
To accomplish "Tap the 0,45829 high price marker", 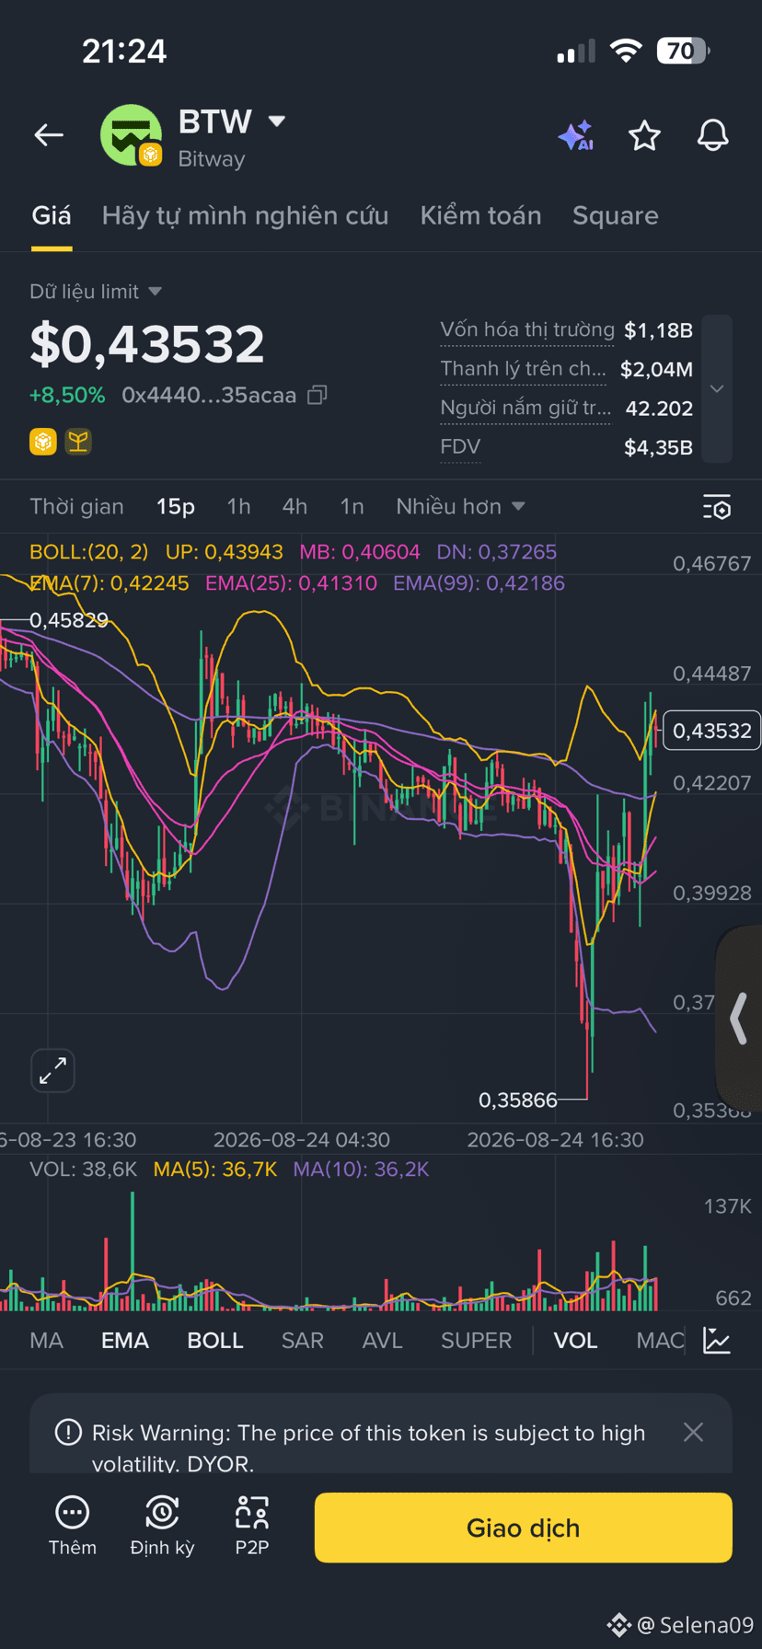I will 69,620.
